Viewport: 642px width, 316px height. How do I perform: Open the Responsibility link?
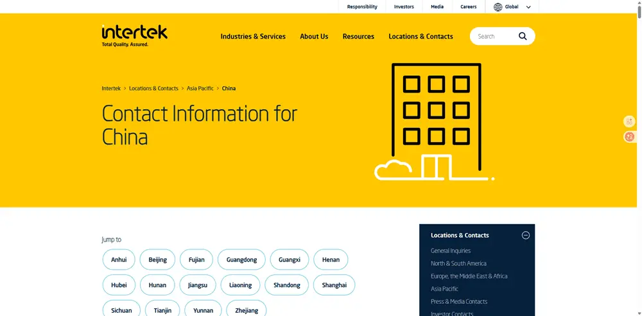point(362,6)
